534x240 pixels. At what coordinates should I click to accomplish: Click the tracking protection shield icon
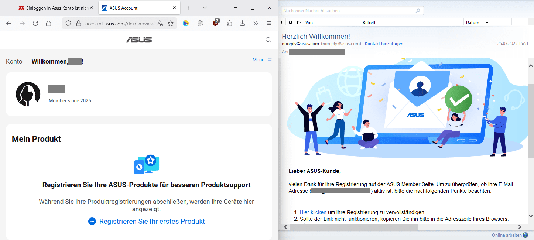68,23
